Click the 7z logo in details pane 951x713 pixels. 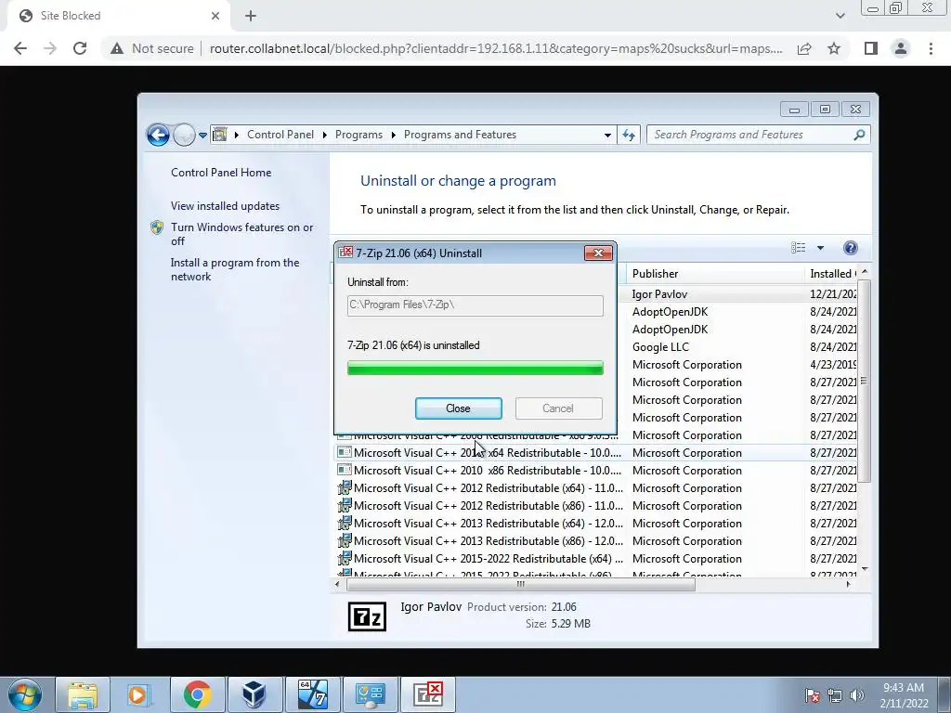click(x=367, y=616)
